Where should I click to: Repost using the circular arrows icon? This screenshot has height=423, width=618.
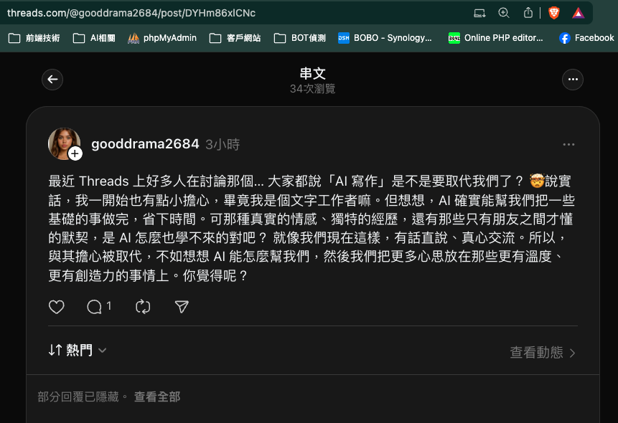coord(143,307)
